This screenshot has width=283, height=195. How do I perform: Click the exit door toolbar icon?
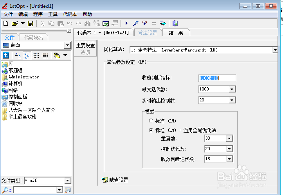coord(175,23)
